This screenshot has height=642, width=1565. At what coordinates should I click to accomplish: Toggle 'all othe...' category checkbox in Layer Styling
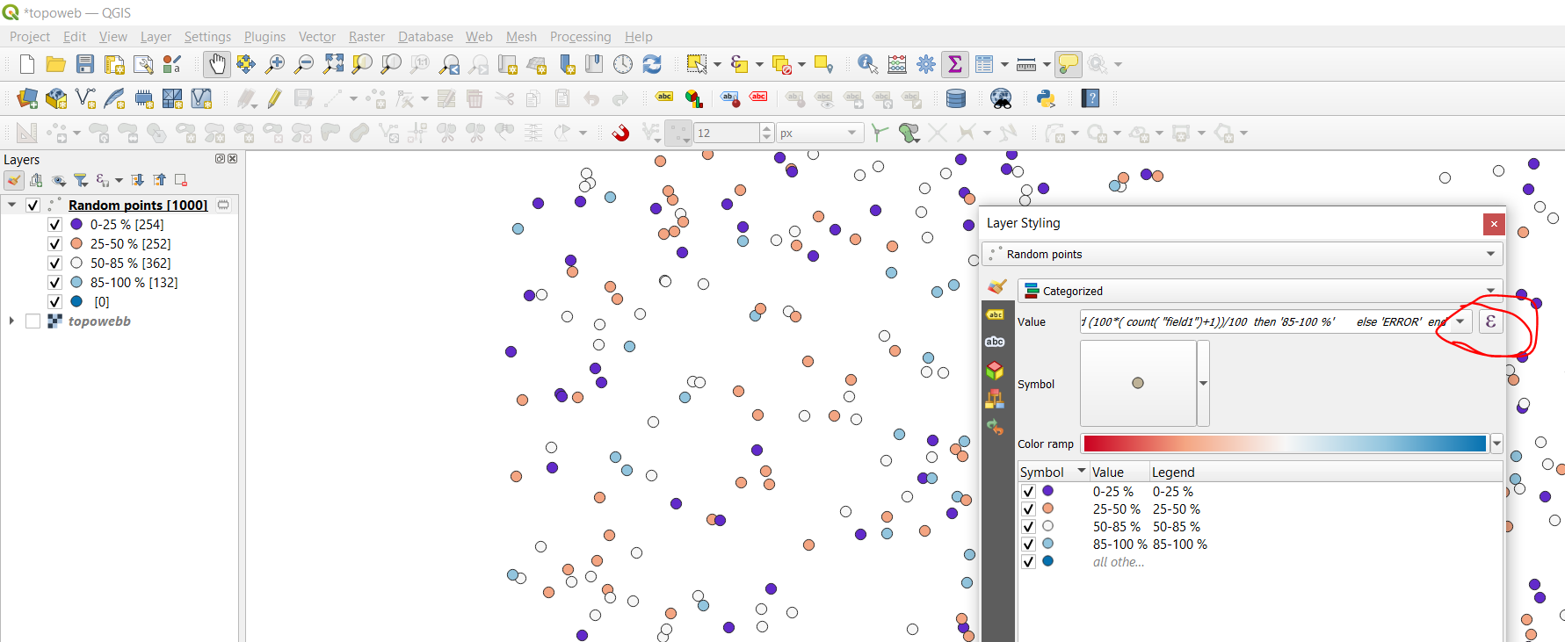pos(1028,562)
